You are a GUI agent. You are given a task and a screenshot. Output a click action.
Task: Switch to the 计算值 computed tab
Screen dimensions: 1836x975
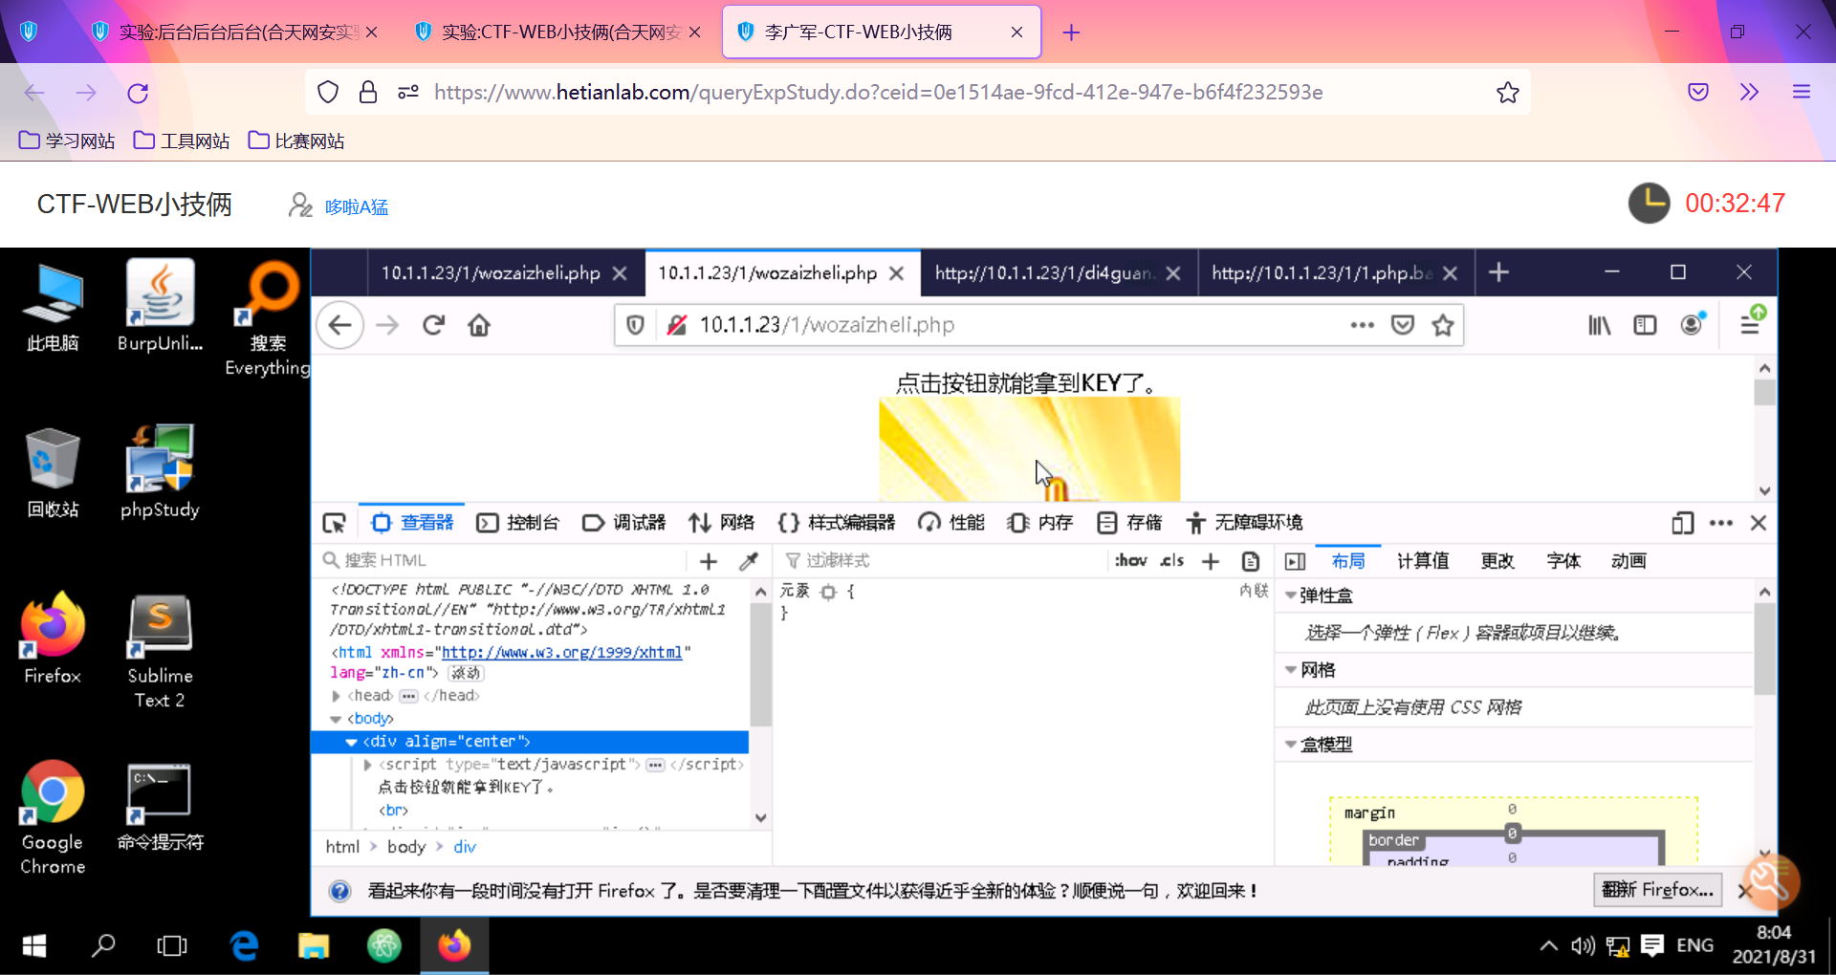click(x=1423, y=561)
